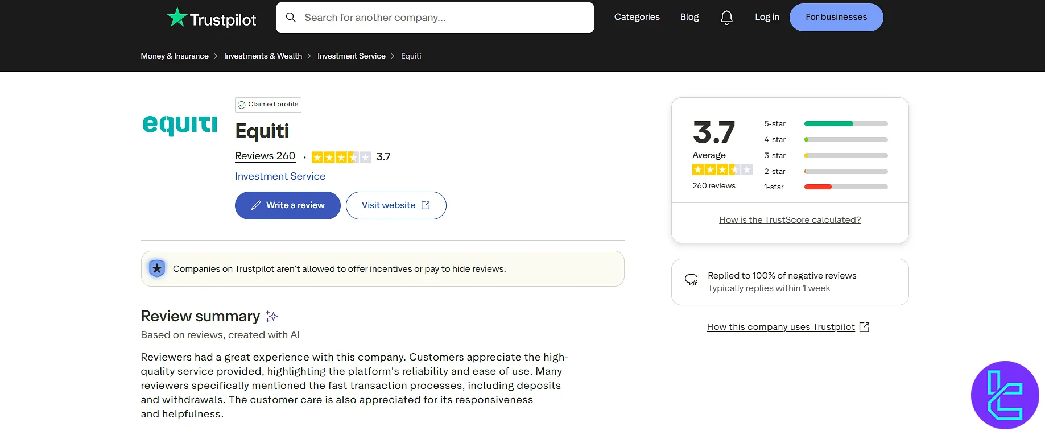Click the Trustpilot shield badge in the notice banner
This screenshot has height=435, width=1045.
click(x=156, y=268)
